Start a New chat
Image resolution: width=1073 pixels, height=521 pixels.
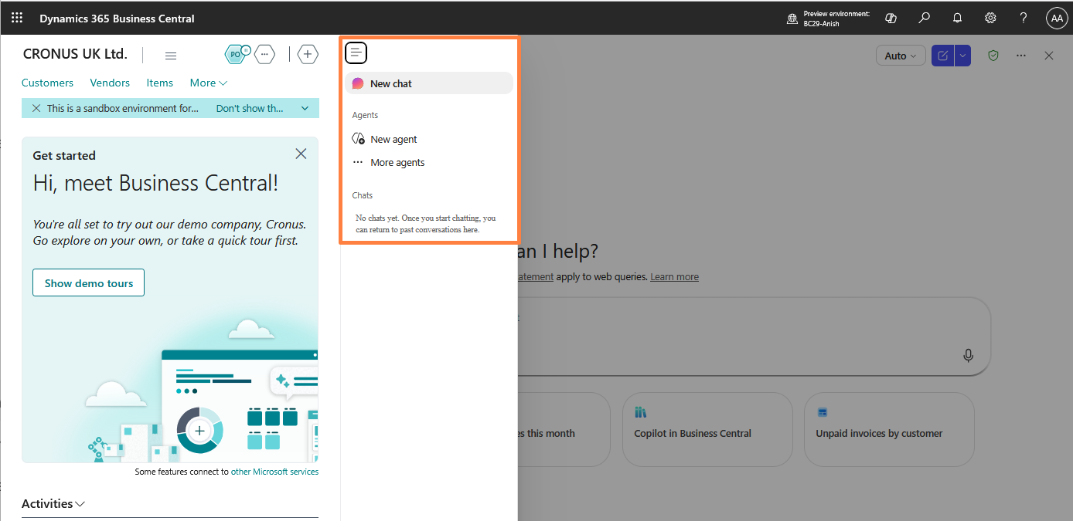tap(429, 83)
